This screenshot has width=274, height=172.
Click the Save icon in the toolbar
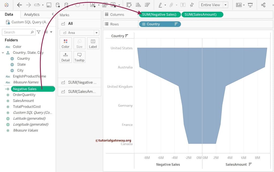(x=48, y=5)
